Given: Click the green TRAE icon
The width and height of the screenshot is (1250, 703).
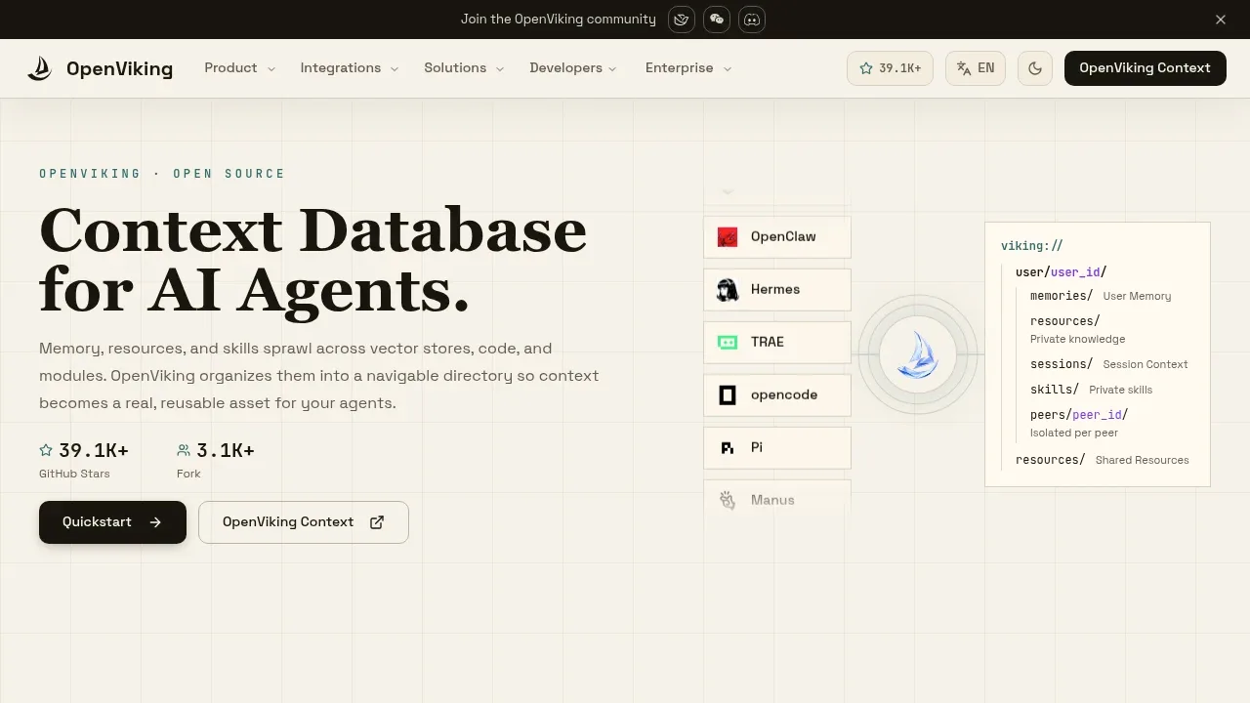Looking at the screenshot, I should pos(728,343).
